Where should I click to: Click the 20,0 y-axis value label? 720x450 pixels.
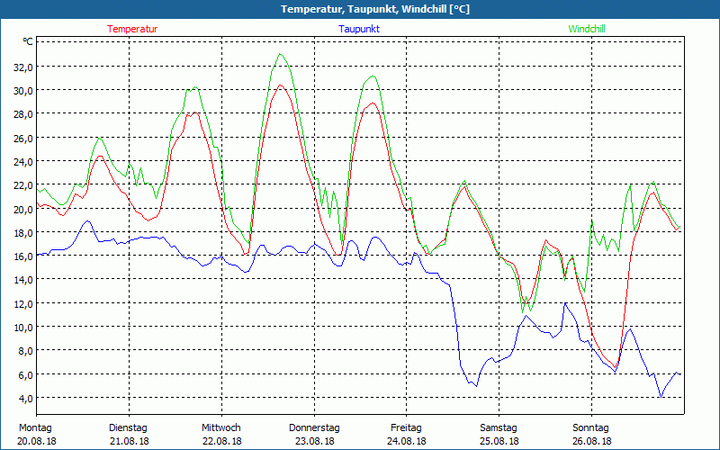point(22,209)
